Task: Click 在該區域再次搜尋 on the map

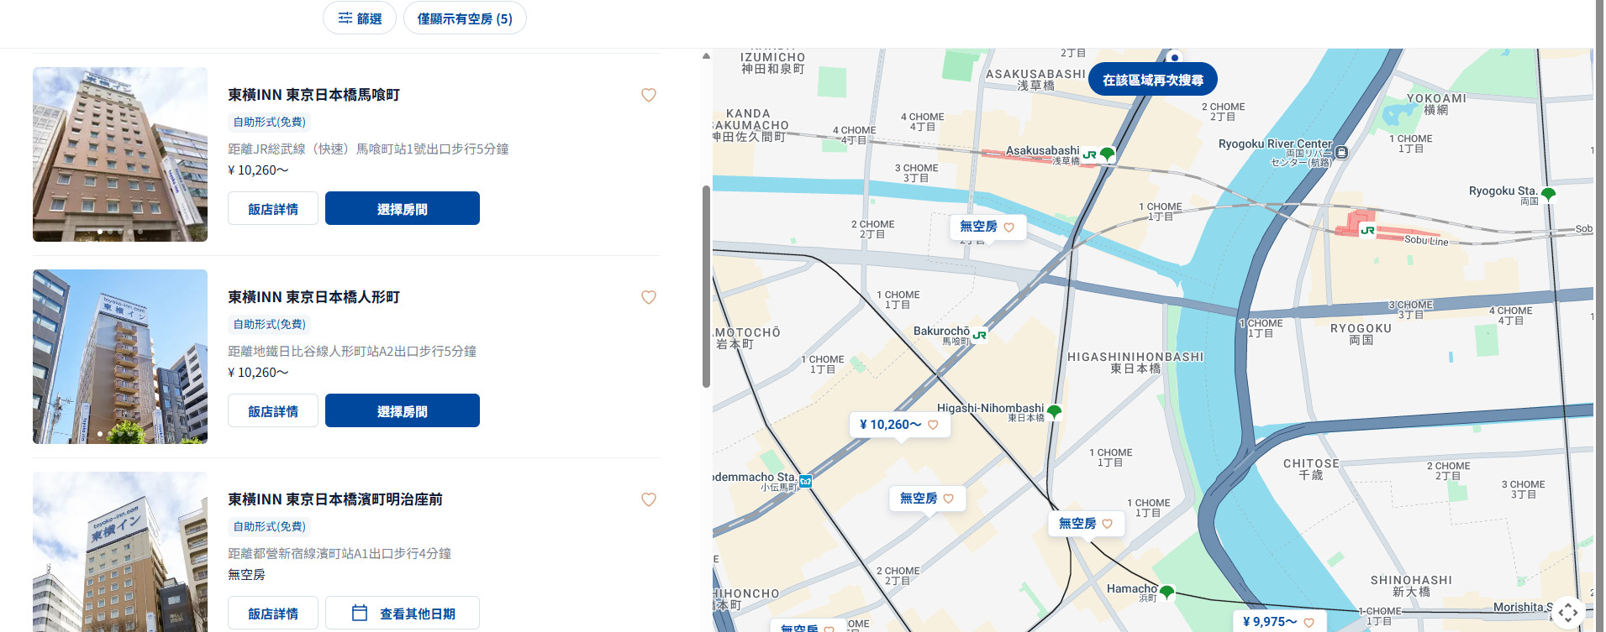Action: click(x=1152, y=80)
